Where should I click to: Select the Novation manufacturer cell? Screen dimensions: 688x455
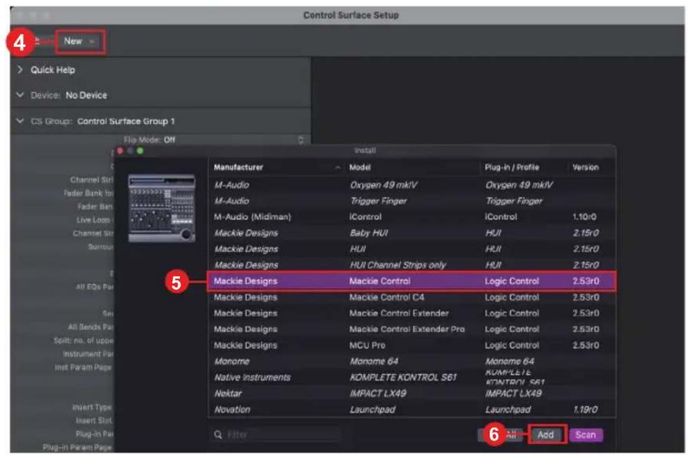232,409
